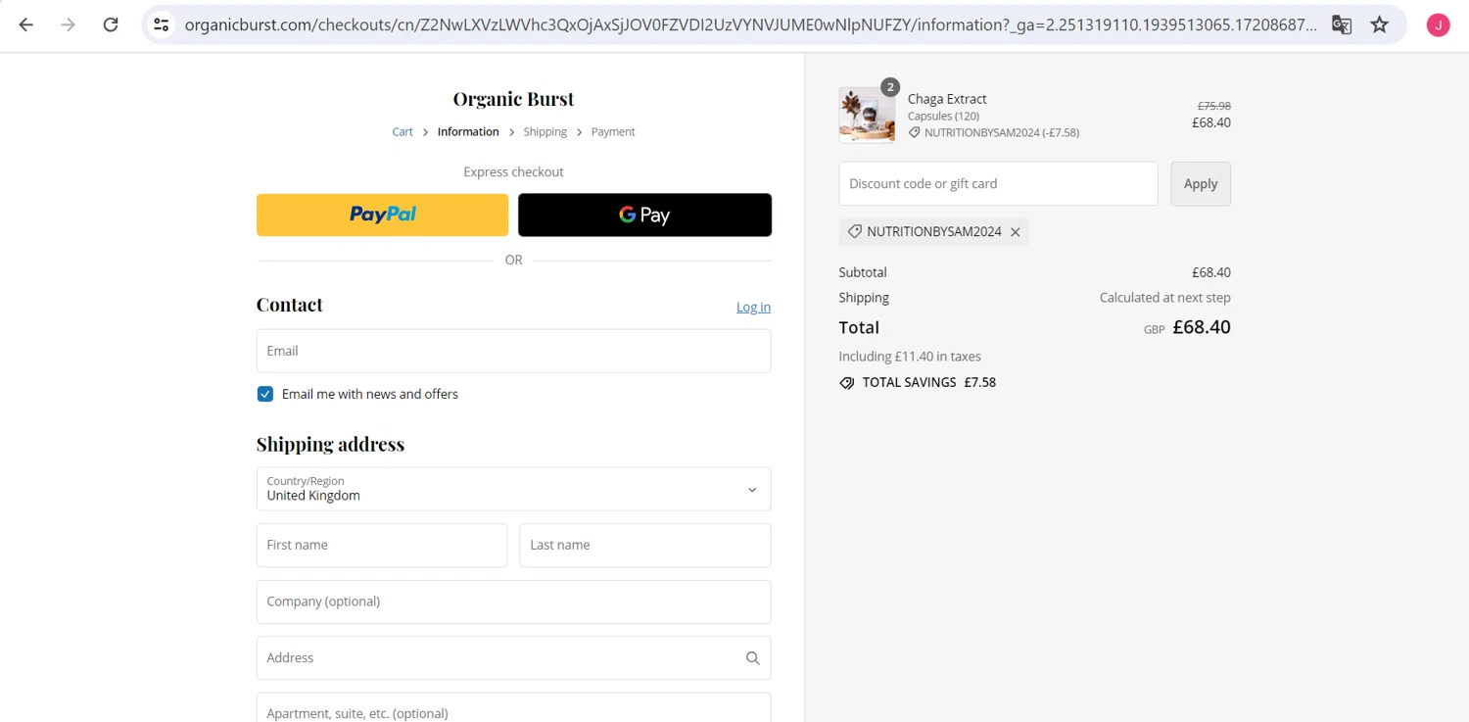Viewport: 1469px width, 722px height.
Task: Click the Organic Burst store title
Action: pyautogui.click(x=513, y=99)
